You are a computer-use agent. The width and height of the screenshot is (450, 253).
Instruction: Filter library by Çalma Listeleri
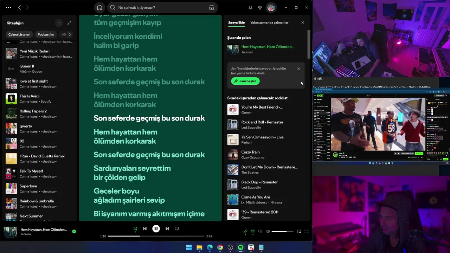pos(19,34)
